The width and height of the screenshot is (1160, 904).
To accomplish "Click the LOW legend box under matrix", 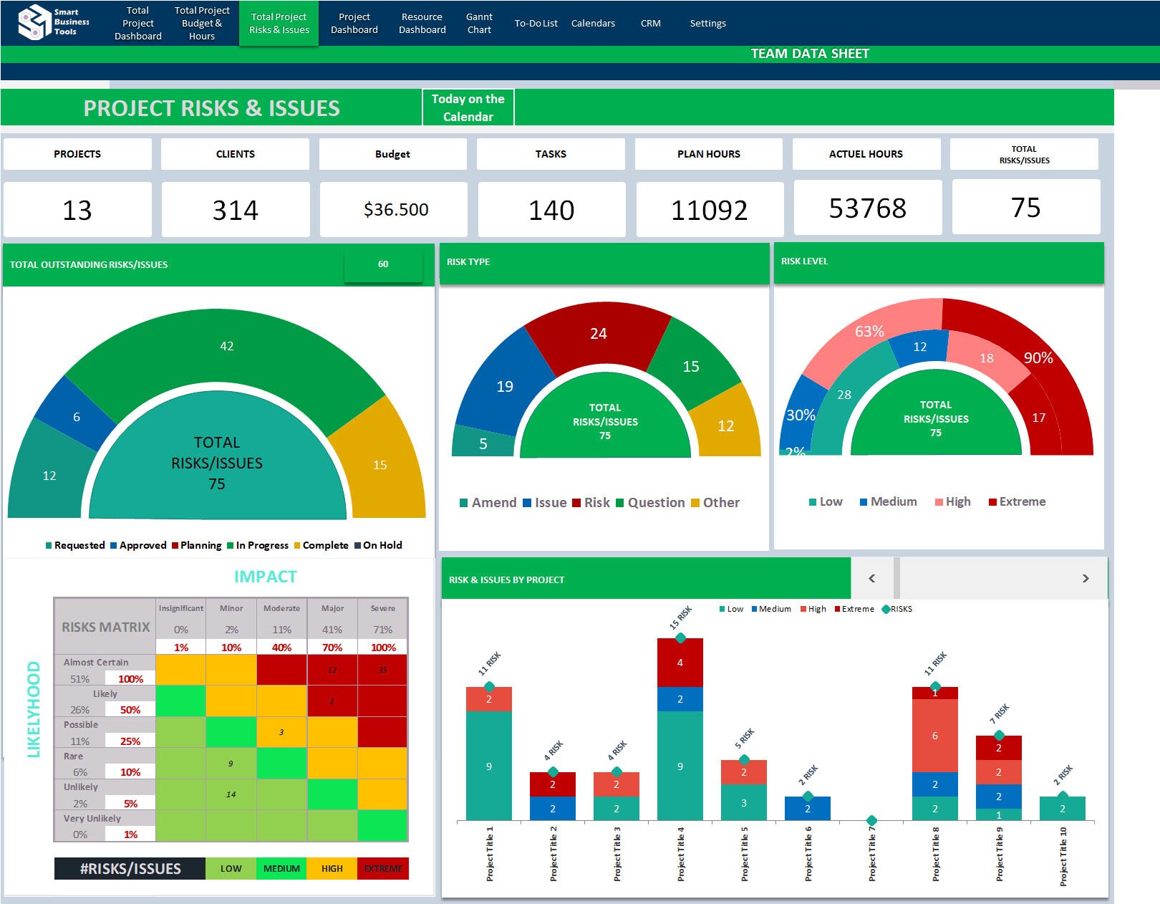I will [231, 868].
